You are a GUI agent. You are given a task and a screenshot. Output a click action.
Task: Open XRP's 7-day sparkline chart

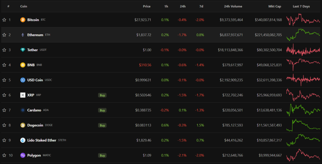(x=303, y=95)
